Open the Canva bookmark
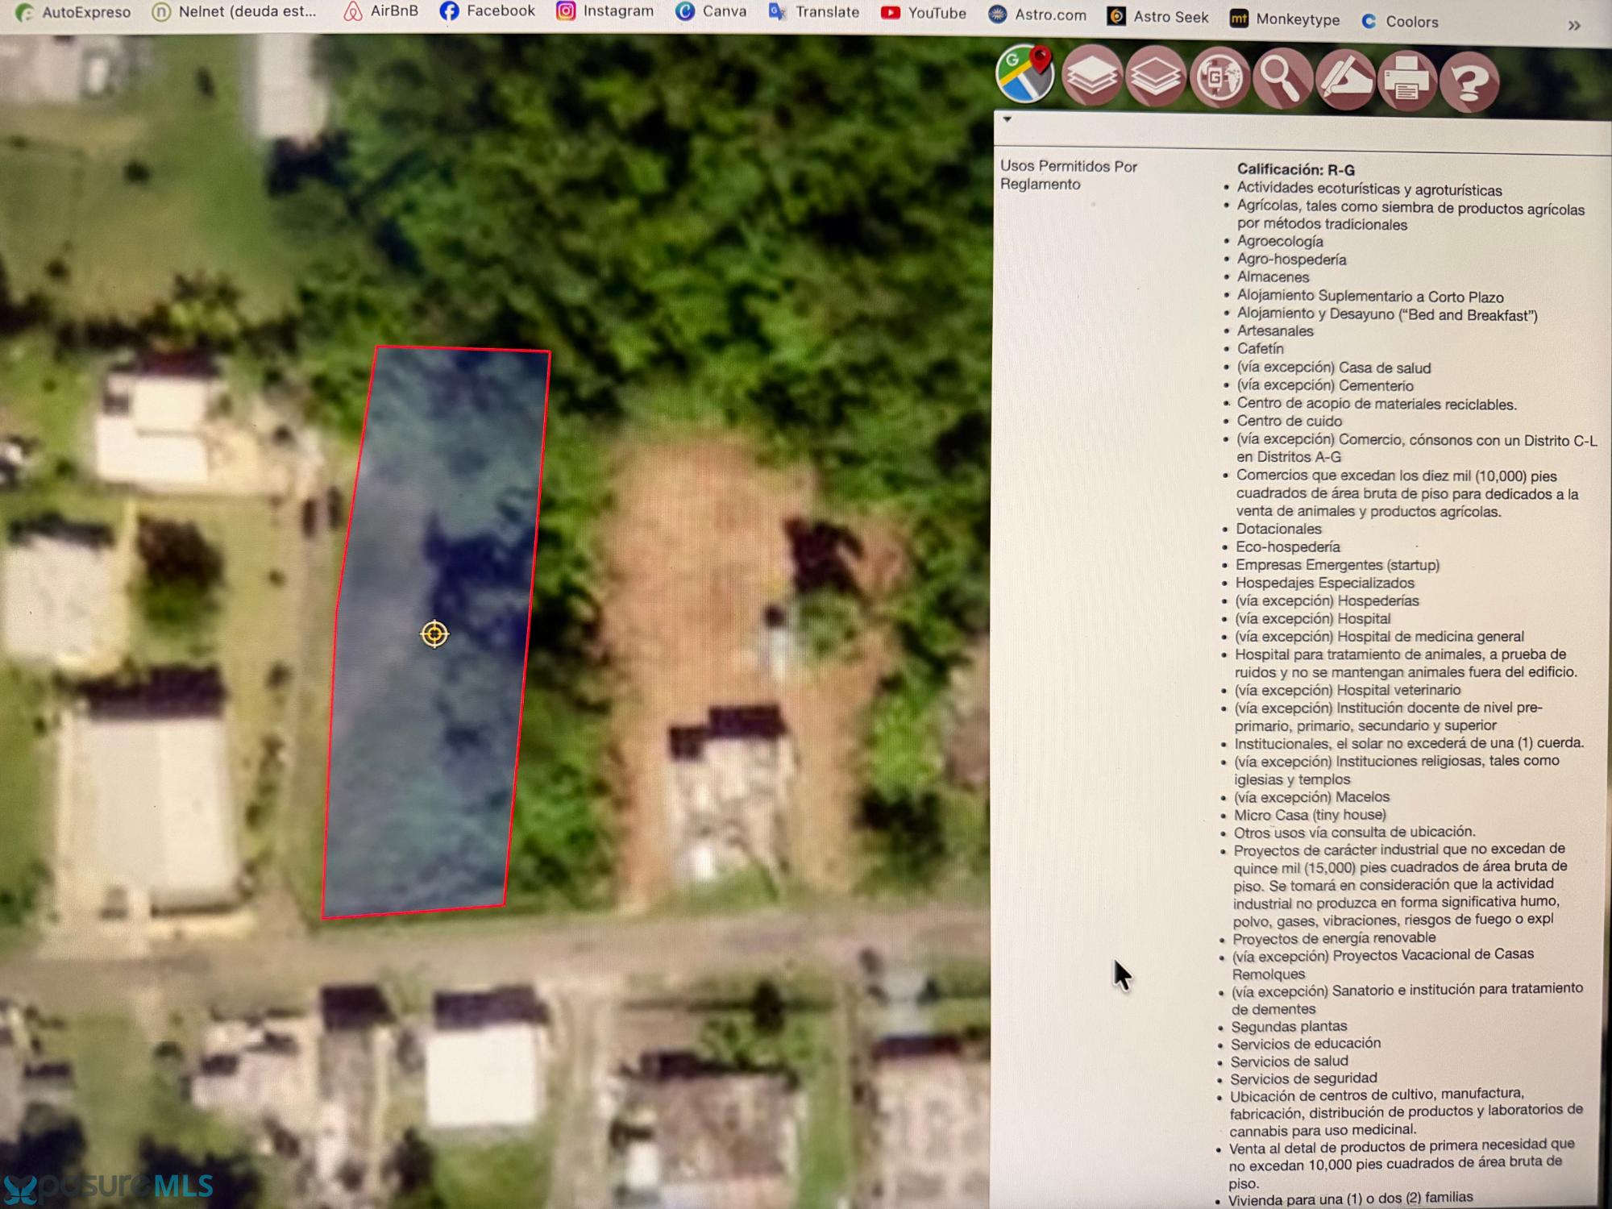 pyautogui.click(x=711, y=11)
